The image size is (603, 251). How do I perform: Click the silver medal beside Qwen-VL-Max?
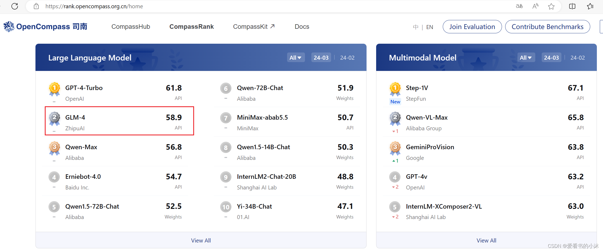click(395, 119)
